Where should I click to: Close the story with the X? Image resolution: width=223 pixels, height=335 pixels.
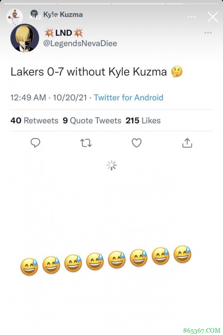click(213, 17)
